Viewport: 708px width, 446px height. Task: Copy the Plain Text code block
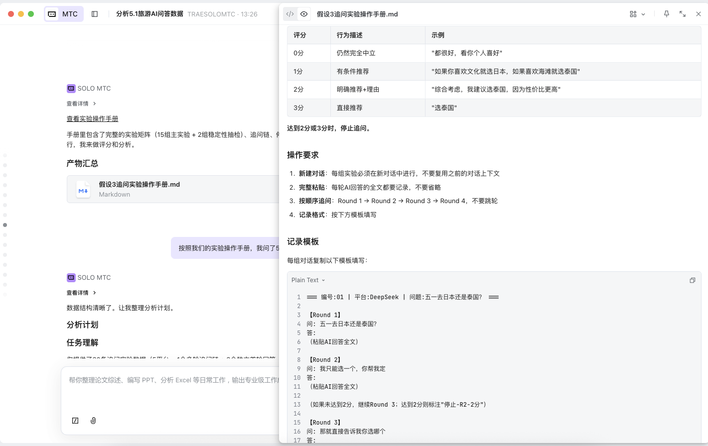[692, 280]
